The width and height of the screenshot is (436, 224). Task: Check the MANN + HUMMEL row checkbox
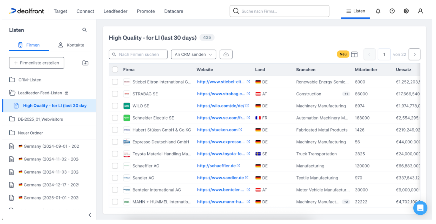click(115, 202)
